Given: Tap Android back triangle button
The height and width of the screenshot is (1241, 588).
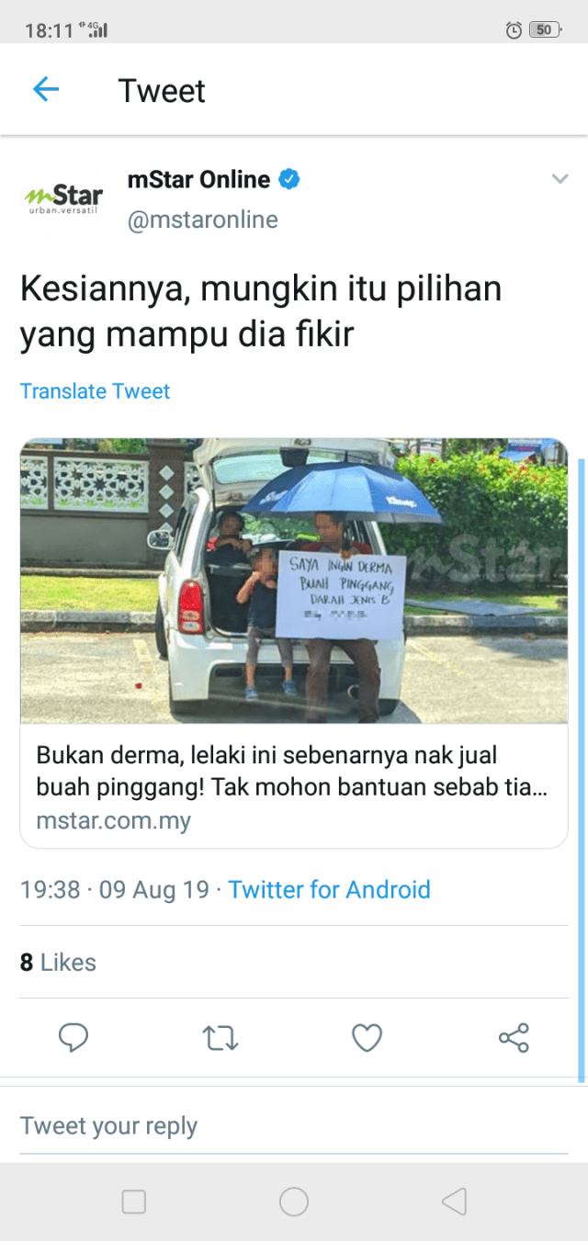Looking at the screenshot, I should [x=454, y=1202].
